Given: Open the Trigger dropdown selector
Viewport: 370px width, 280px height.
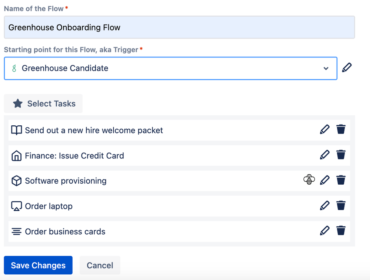Looking at the screenshot, I should [x=170, y=68].
